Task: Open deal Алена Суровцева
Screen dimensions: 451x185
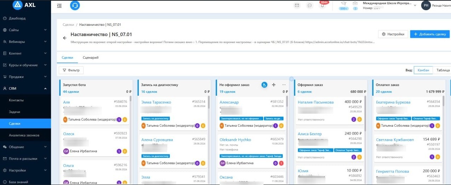Action: coord(157,140)
